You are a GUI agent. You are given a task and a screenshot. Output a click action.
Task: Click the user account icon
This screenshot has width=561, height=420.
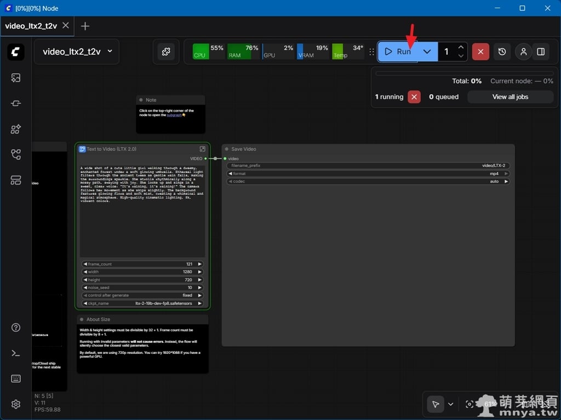[x=523, y=51]
